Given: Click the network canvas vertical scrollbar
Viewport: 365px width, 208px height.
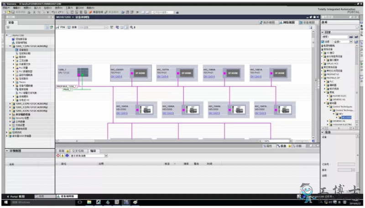Looking at the screenshot, I should (x=313, y=84).
